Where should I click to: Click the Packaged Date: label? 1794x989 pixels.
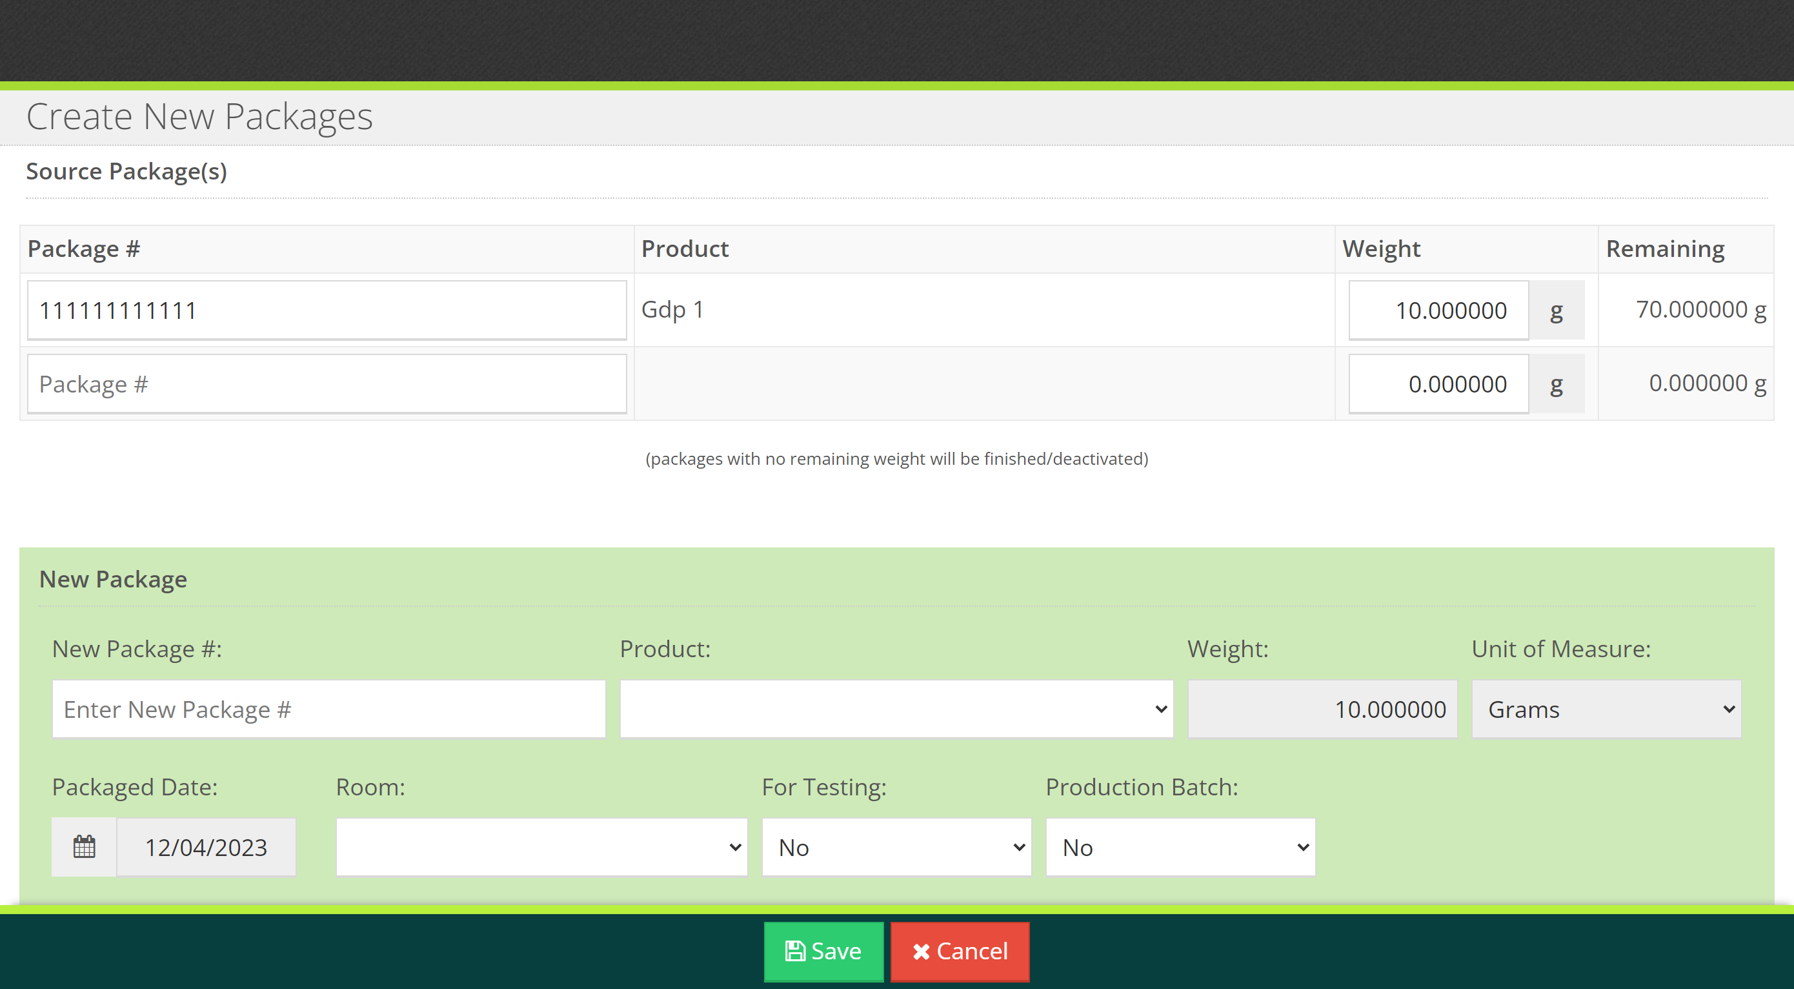click(134, 787)
